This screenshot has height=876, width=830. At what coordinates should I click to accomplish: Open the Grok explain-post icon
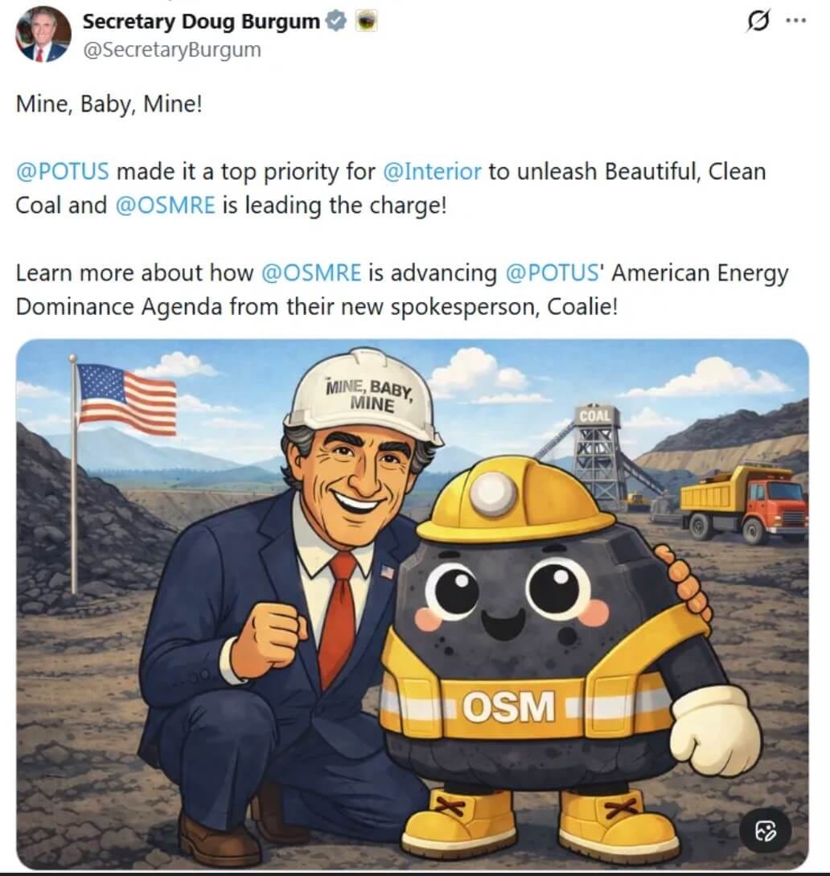tap(758, 21)
